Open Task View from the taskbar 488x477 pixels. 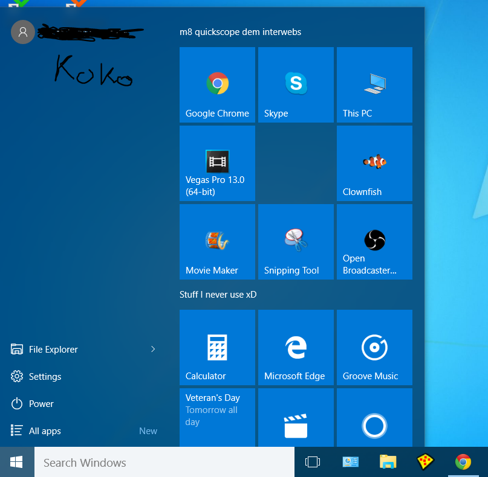(x=313, y=462)
